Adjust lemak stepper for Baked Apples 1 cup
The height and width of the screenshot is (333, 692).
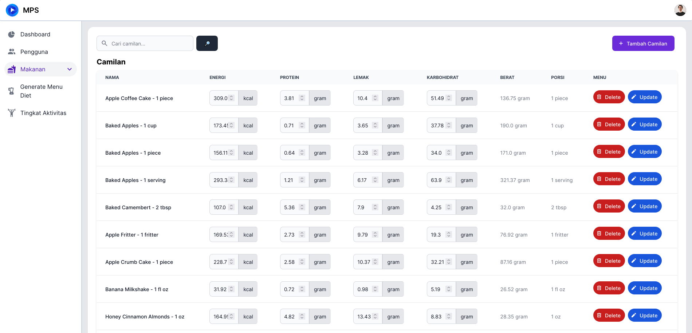coord(375,126)
